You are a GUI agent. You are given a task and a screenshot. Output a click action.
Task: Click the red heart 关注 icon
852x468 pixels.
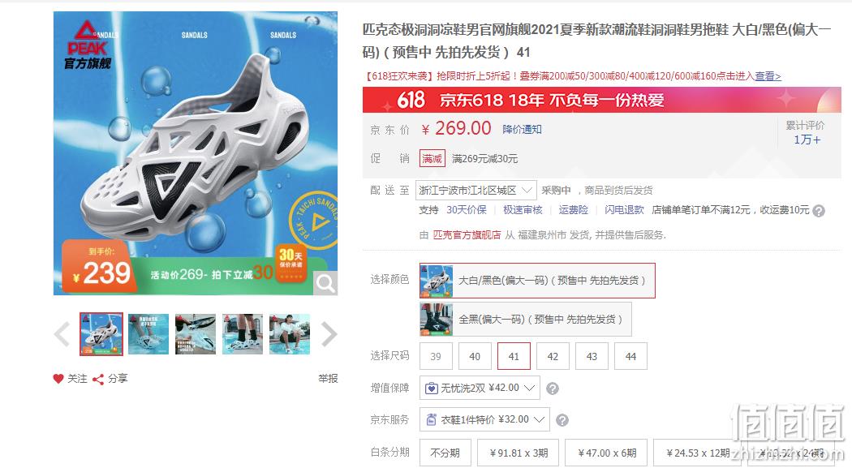(x=58, y=379)
